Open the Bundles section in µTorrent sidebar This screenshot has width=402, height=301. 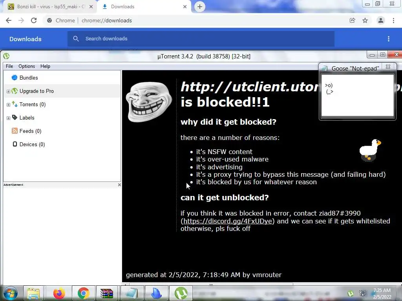point(28,78)
